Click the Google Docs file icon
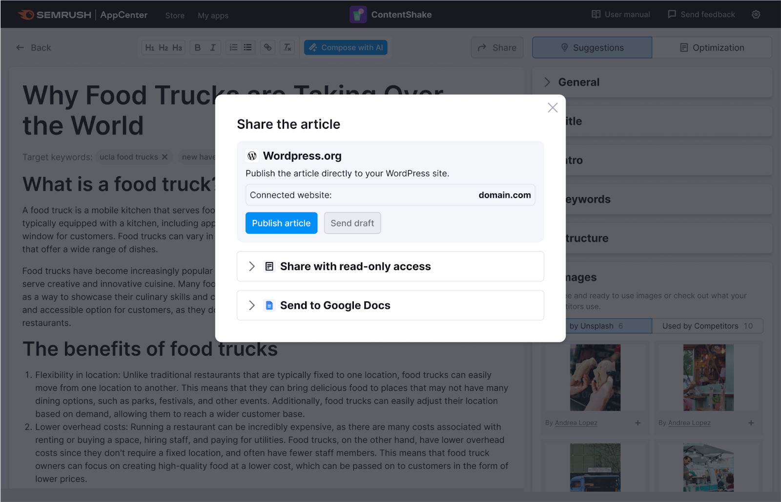Viewport: 781px width, 502px height. 269,305
